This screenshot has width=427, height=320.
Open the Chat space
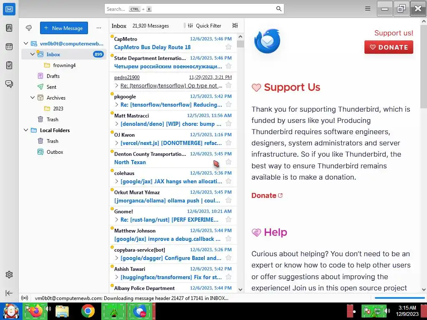(x=9, y=84)
